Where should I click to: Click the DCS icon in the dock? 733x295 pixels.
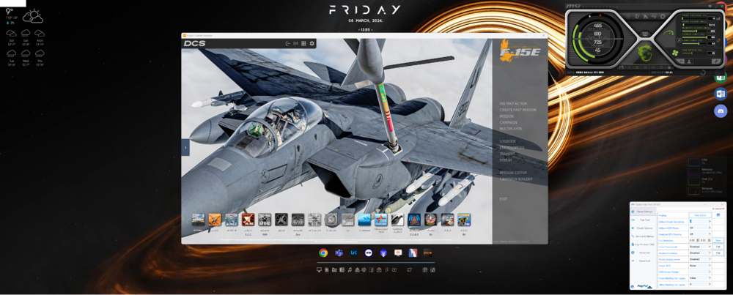428,253
